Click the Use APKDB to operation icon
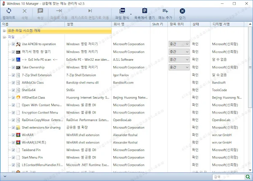The height and width of the screenshot is (181, 253). pyautogui.click(x=18, y=44)
